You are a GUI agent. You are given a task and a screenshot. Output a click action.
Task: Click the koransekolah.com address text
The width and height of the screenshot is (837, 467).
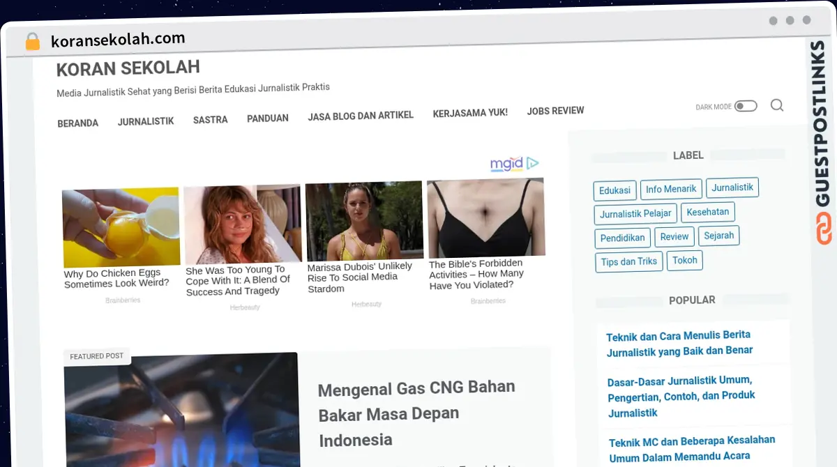click(x=118, y=39)
